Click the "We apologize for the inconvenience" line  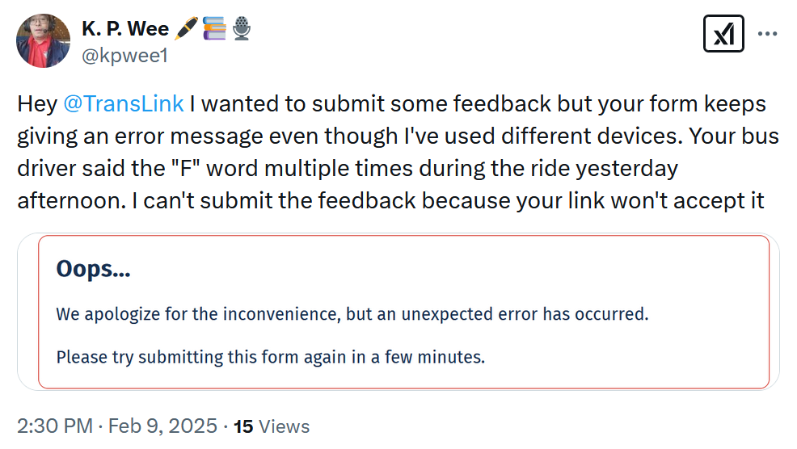[x=352, y=313]
